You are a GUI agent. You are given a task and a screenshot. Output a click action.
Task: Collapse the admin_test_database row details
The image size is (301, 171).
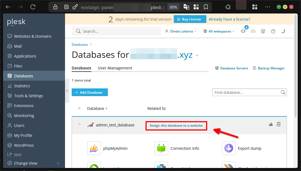(79, 124)
